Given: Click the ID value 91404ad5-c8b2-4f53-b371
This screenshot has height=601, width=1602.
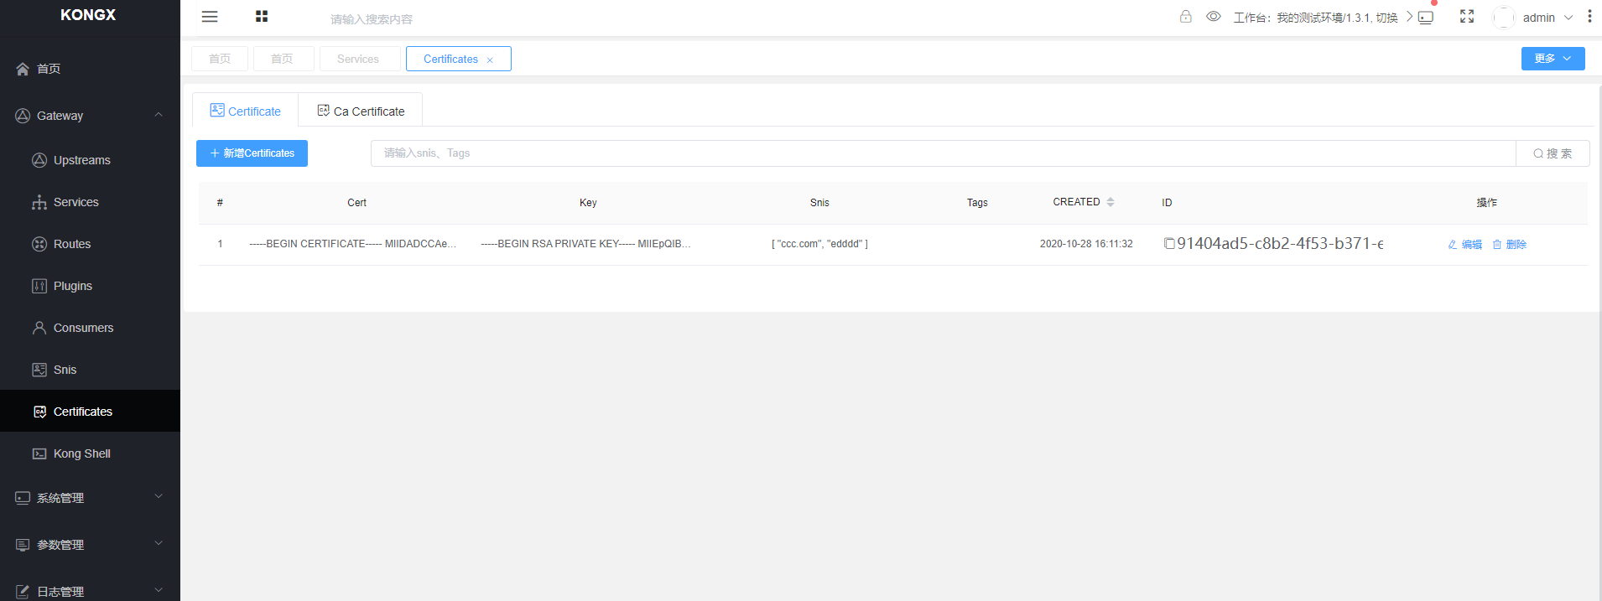Looking at the screenshot, I should (x=1280, y=244).
